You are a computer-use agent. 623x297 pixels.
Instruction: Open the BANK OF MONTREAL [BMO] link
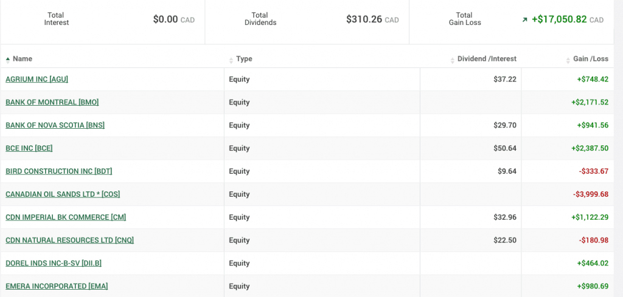tap(52, 102)
